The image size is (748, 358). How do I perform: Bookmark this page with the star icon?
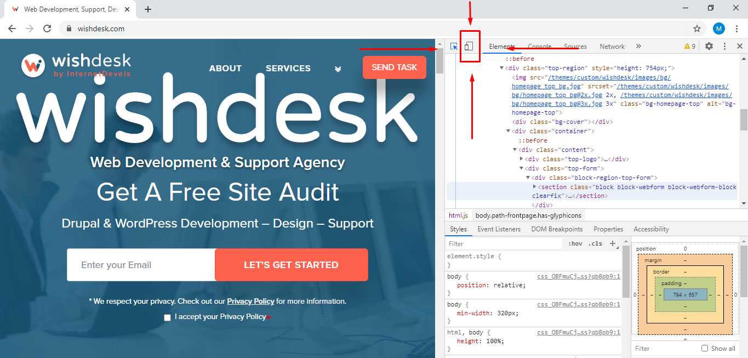click(697, 29)
